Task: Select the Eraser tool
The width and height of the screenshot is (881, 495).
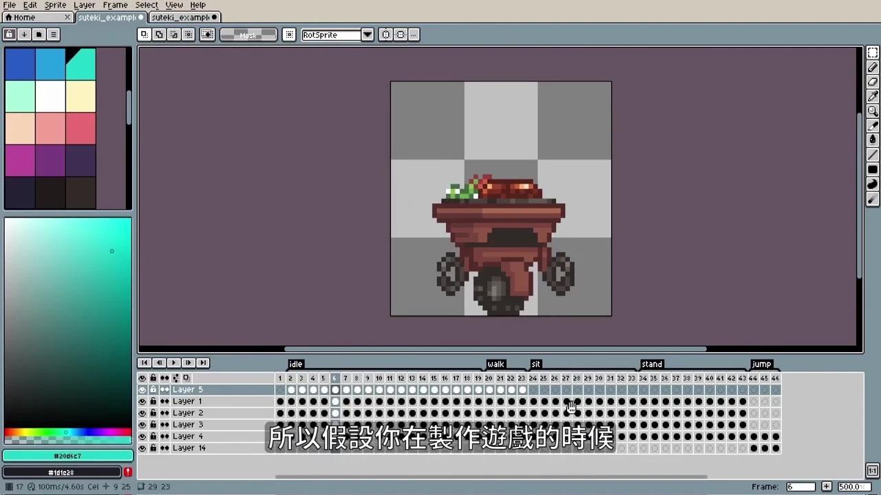Action: [x=873, y=82]
